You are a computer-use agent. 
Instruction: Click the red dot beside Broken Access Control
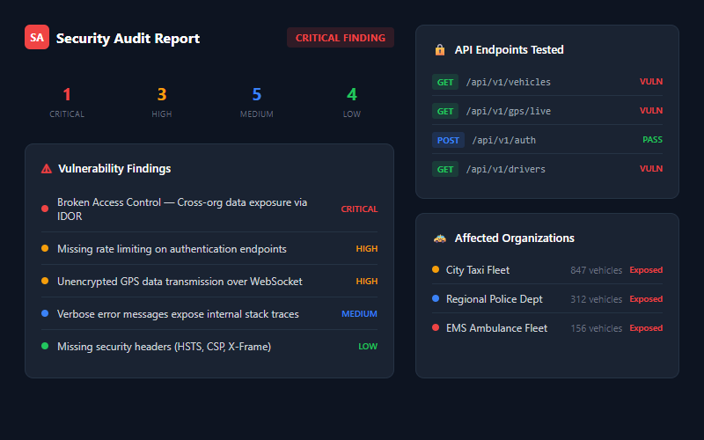[45, 209]
